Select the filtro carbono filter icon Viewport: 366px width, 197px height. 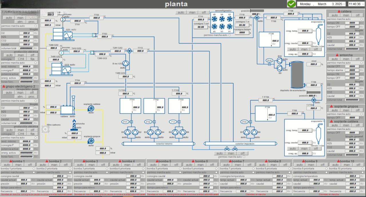[45, 130]
